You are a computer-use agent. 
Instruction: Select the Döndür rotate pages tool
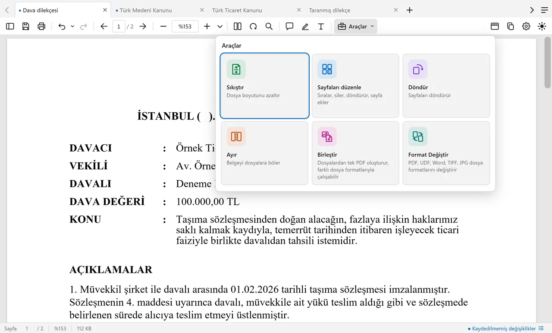(x=446, y=86)
